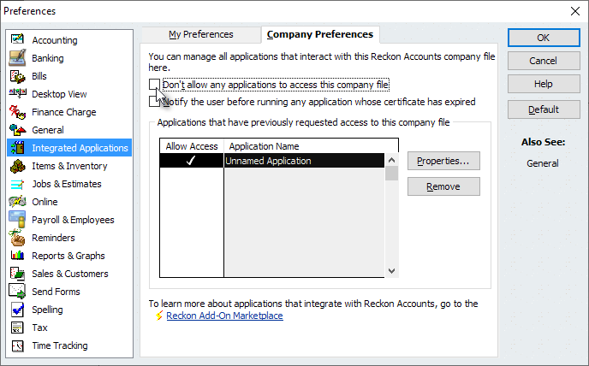Click the Desktop View category icon
Screen dimensions: 589x366
coord(17,92)
